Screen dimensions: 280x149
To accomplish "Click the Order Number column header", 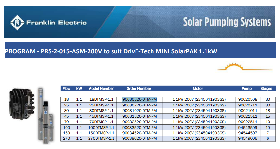I will point(139,89).
